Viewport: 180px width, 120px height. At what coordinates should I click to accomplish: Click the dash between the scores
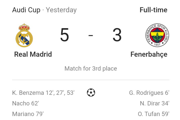point(91,35)
